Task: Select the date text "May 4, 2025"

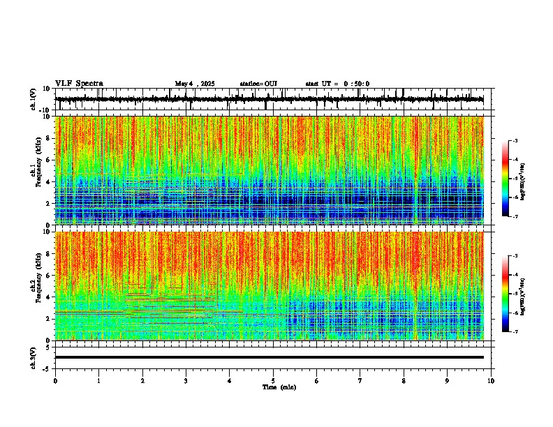Action: [195, 84]
